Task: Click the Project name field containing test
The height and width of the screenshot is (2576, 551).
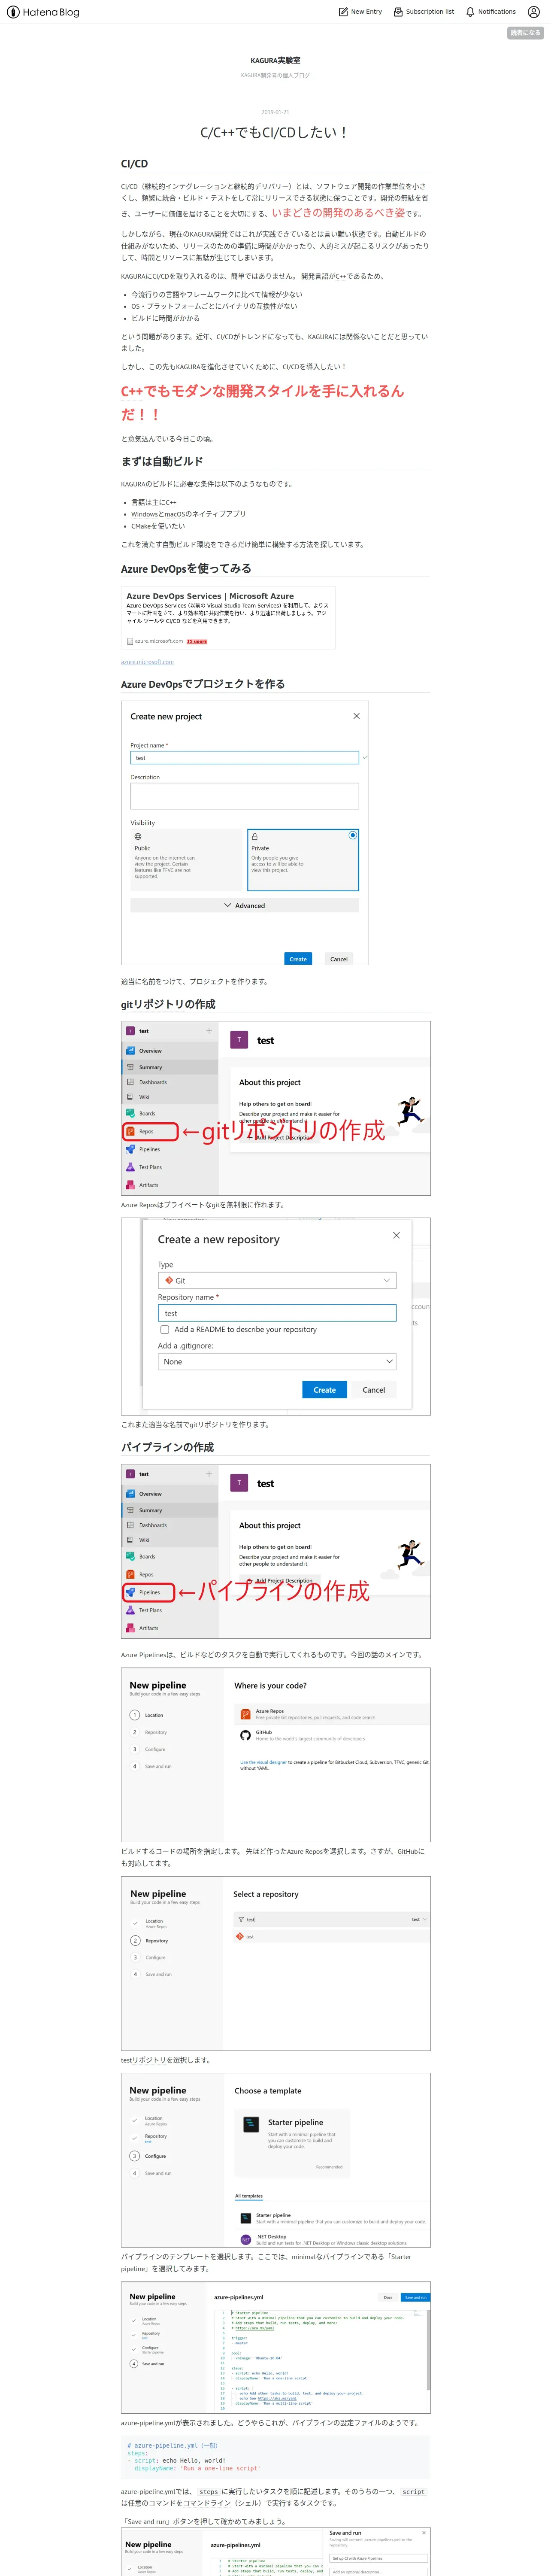Action: [x=244, y=758]
